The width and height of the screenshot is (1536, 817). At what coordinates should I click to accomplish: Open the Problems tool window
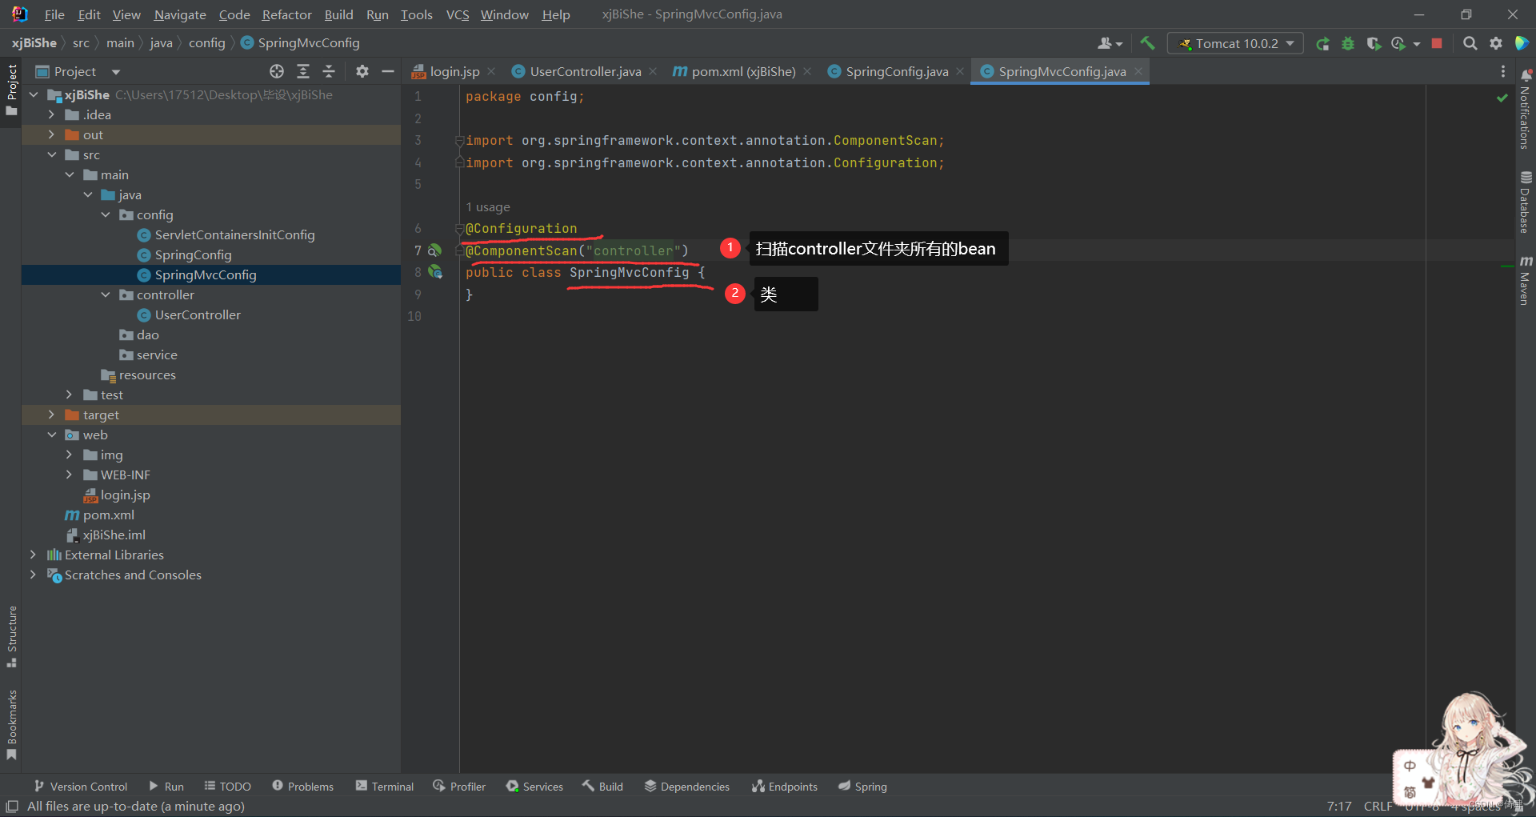[x=303, y=787]
